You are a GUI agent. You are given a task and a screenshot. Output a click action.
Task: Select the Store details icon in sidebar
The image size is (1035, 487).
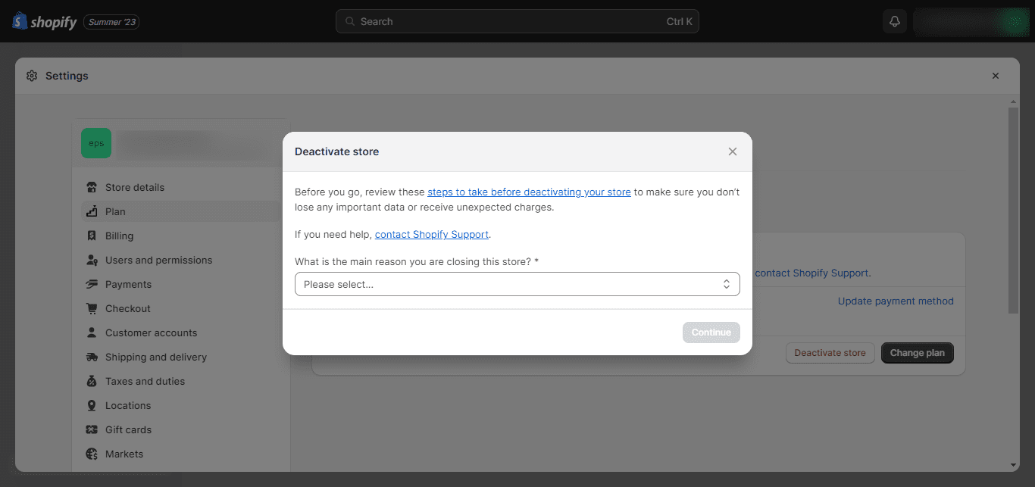tap(91, 187)
